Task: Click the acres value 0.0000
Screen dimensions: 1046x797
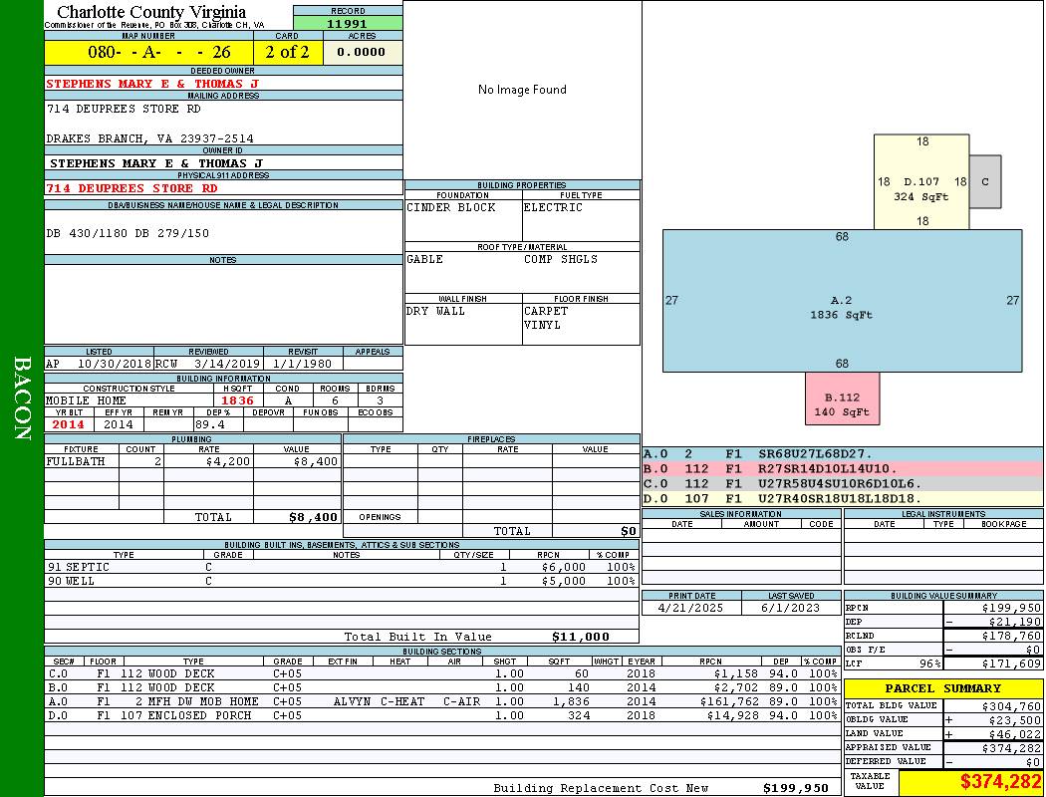Action: click(362, 52)
